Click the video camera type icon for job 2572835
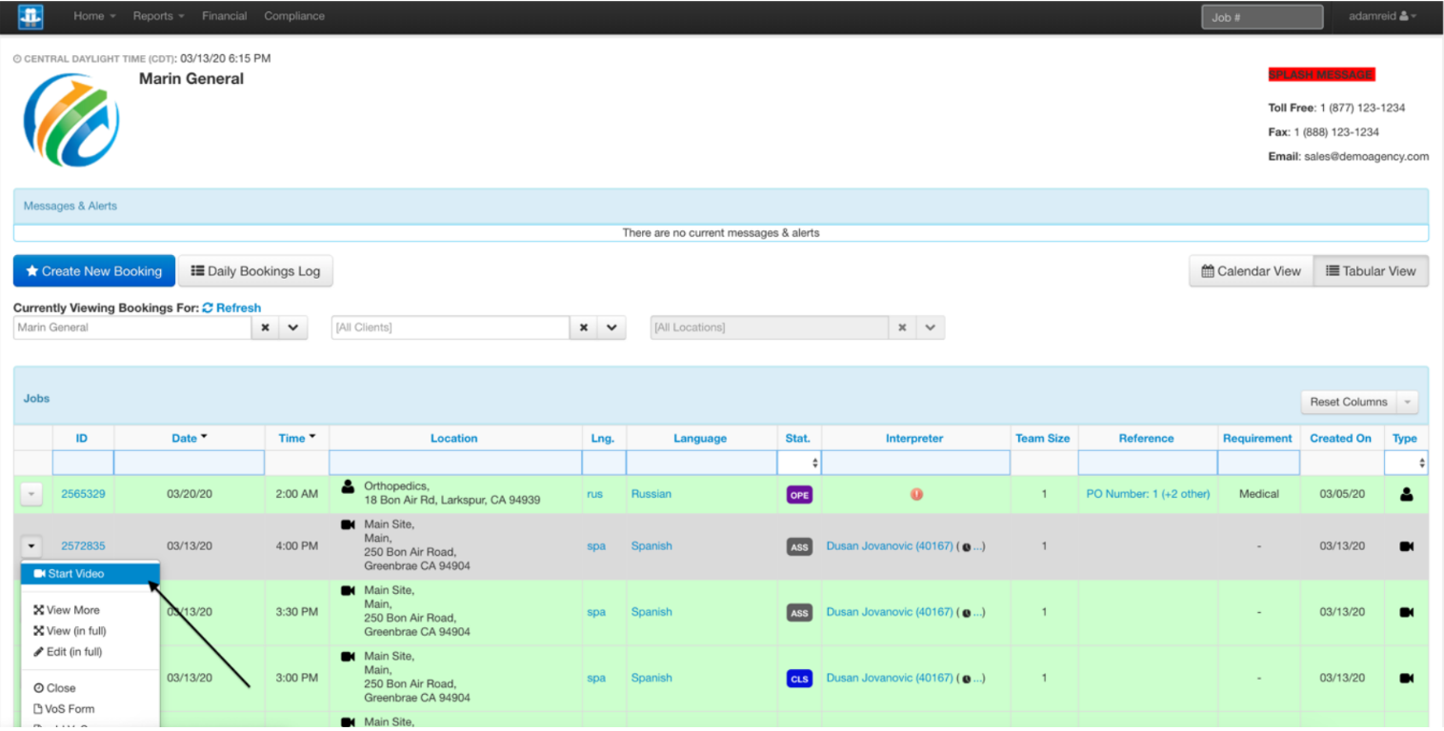 tap(1405, 546)
